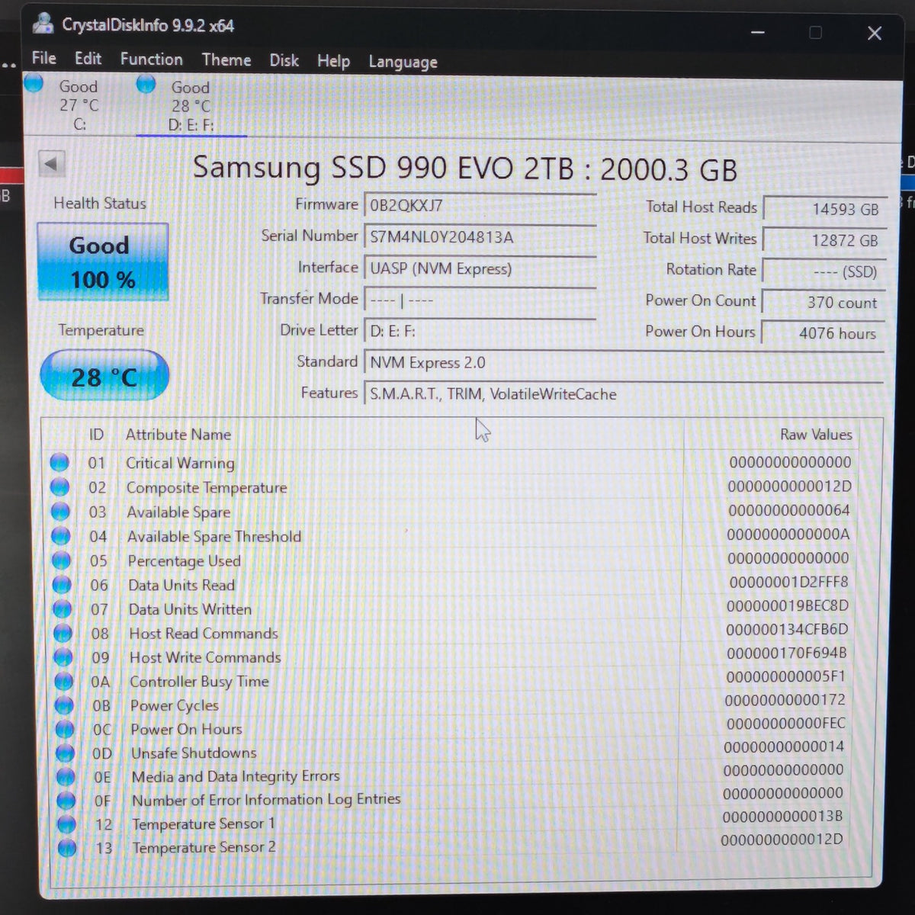Image resolution: width=915 pixels, height=915 pixels.
Task: Select the Unsafe Shutdowns attribute name
Action: 194,753
